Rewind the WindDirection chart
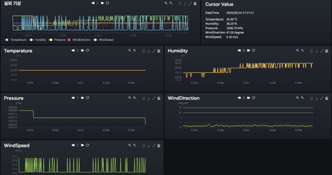This screenshot has height=175, width=332. coord(239,98)
